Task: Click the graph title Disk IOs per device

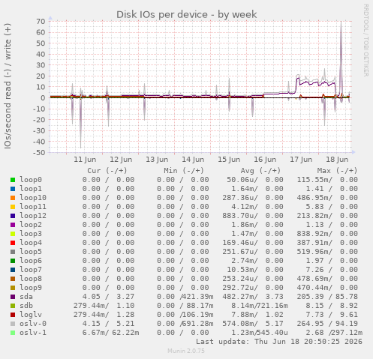Action: pyautogui.click(x=187, y=14)
